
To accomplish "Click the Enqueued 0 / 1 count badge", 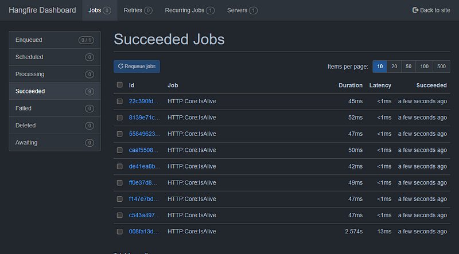I will tap(86, 40).
